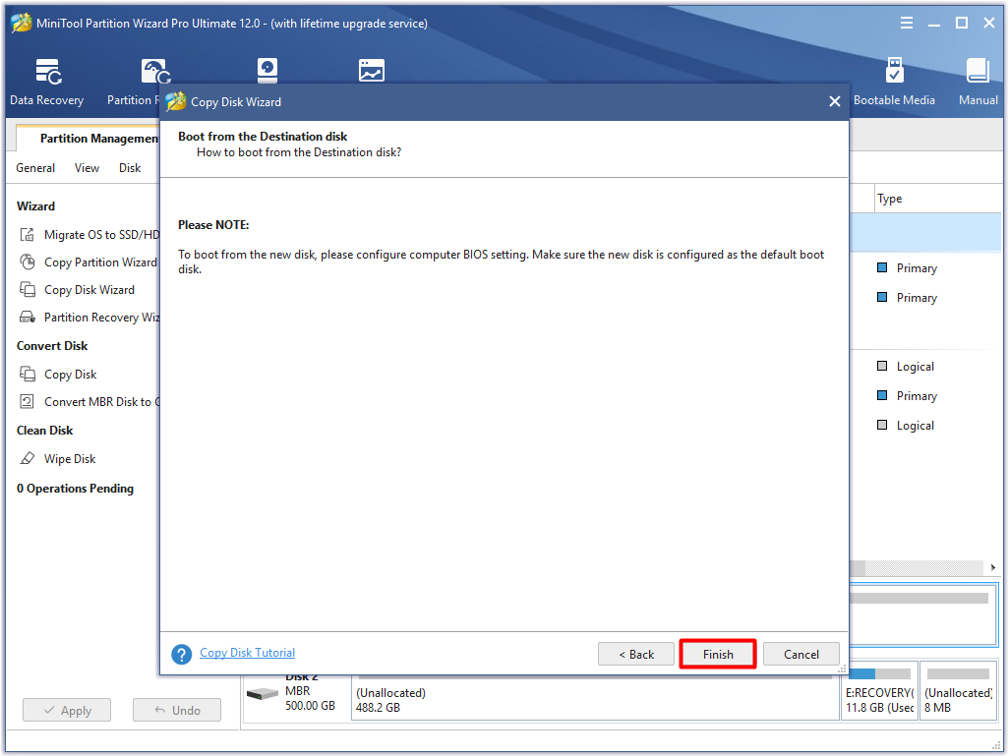Image resolution: width=1008 pixels, height=756 pixels.
Task: Open Partition Recovery Wizard in sidebar
Action: [x=101, y=318]
